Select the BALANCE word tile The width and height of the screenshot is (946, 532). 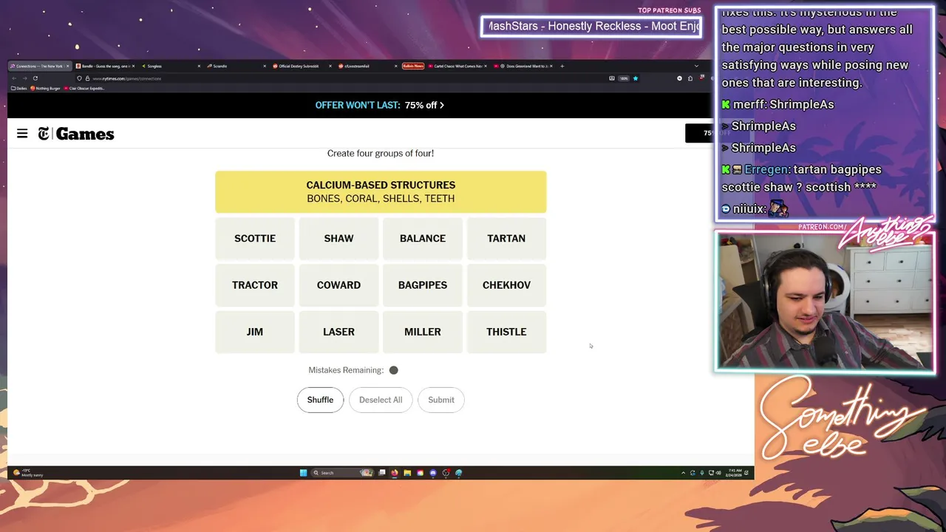click(x=423, y=239)
